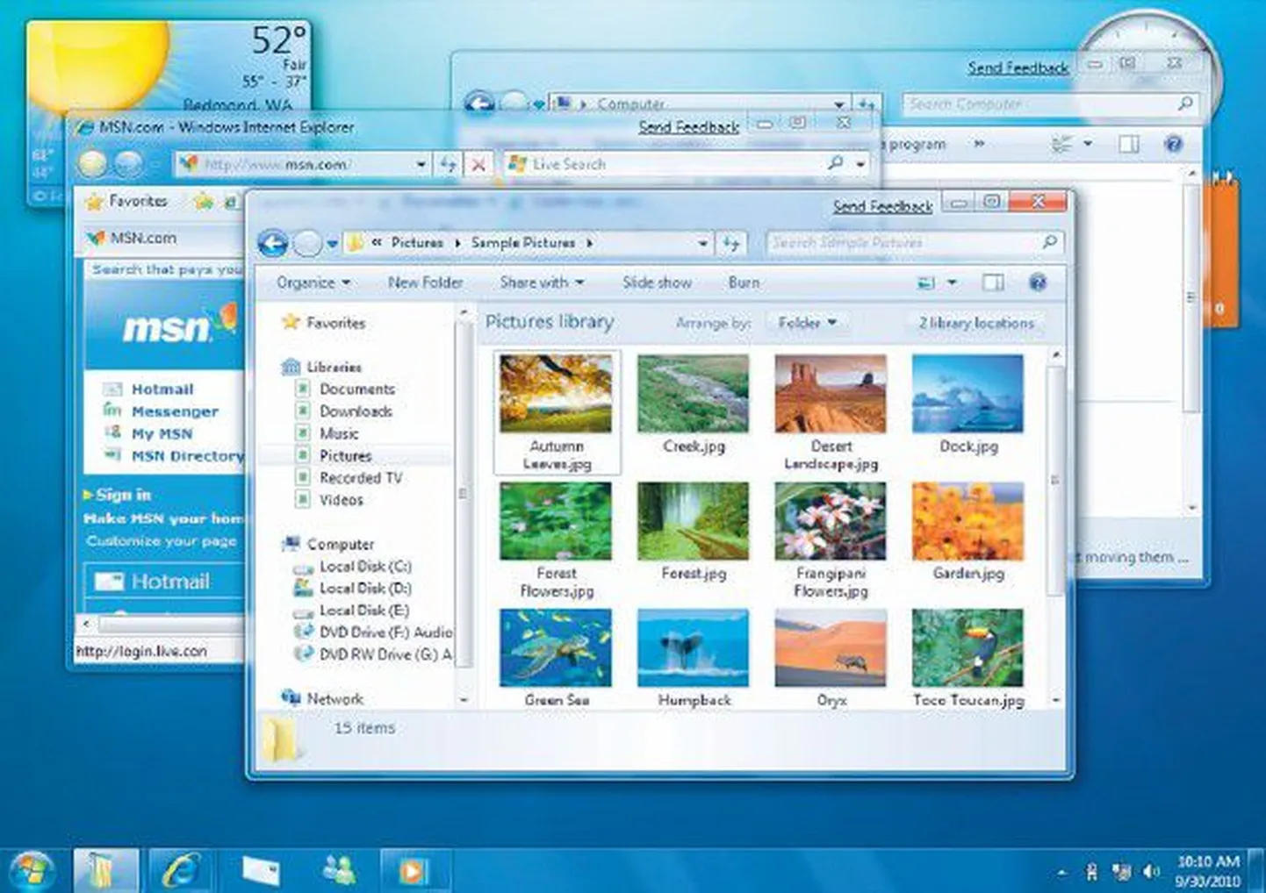The width and height of the screenshot is (1266, 893).
Task: Click the Stop X button in Internet Explorer
Action: click(x=478, y=164)
